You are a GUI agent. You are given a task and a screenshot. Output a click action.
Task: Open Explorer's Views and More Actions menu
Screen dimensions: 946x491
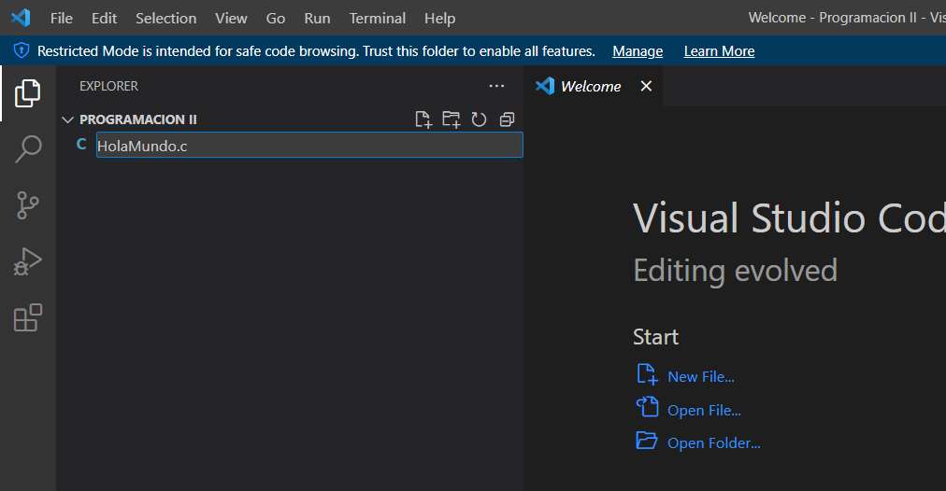[x=496, y=86]
